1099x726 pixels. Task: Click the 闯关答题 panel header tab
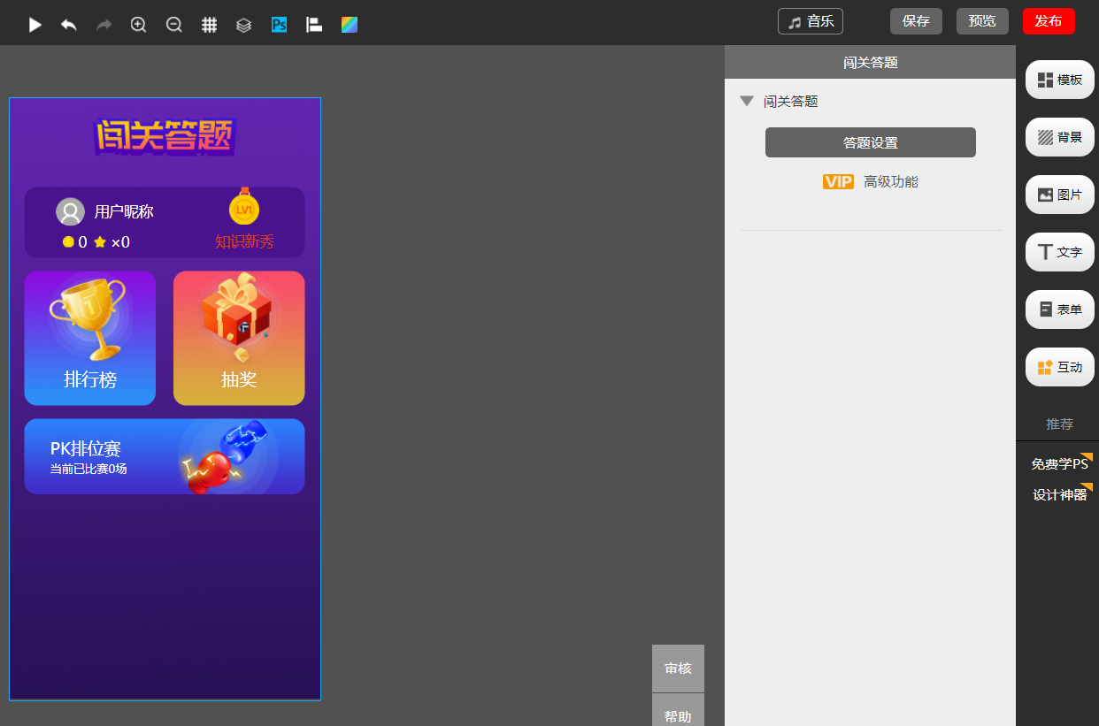tap(871, 62)
